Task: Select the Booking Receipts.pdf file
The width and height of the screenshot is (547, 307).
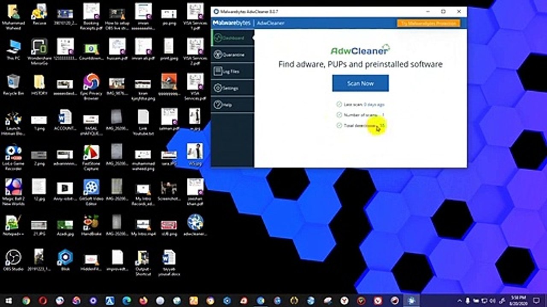Action: 91,16
